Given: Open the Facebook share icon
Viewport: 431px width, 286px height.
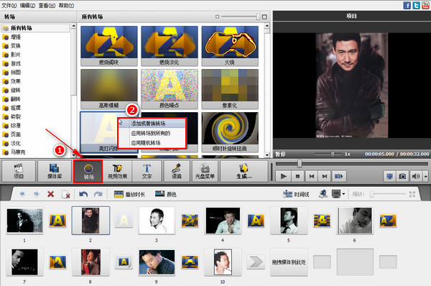Looking at the screenshot, I should (407, 5).
